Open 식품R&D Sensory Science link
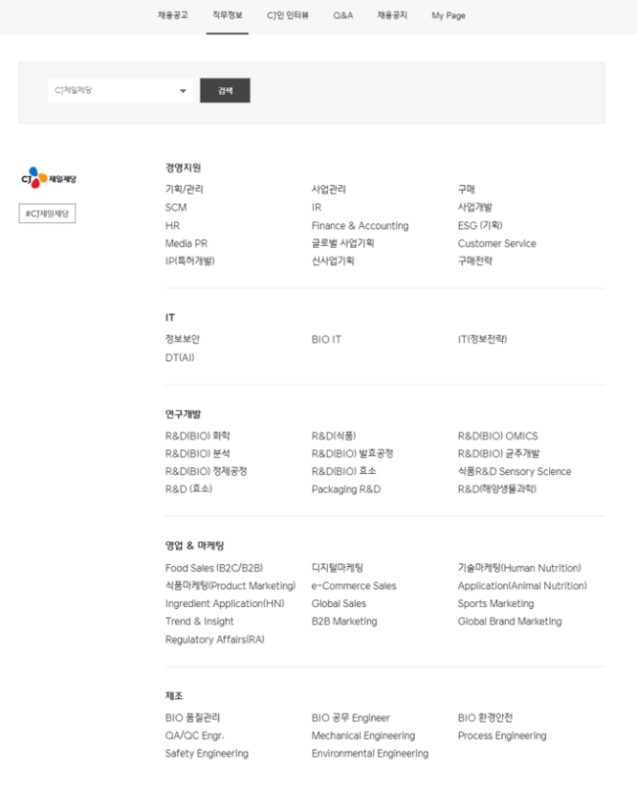This screenshot has width=637, height=791. [x=514, y=471]
